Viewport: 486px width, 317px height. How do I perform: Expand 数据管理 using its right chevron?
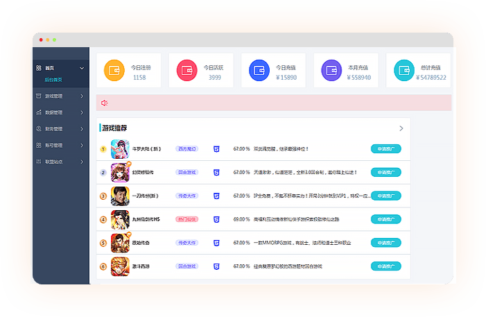tap(82, 112)
